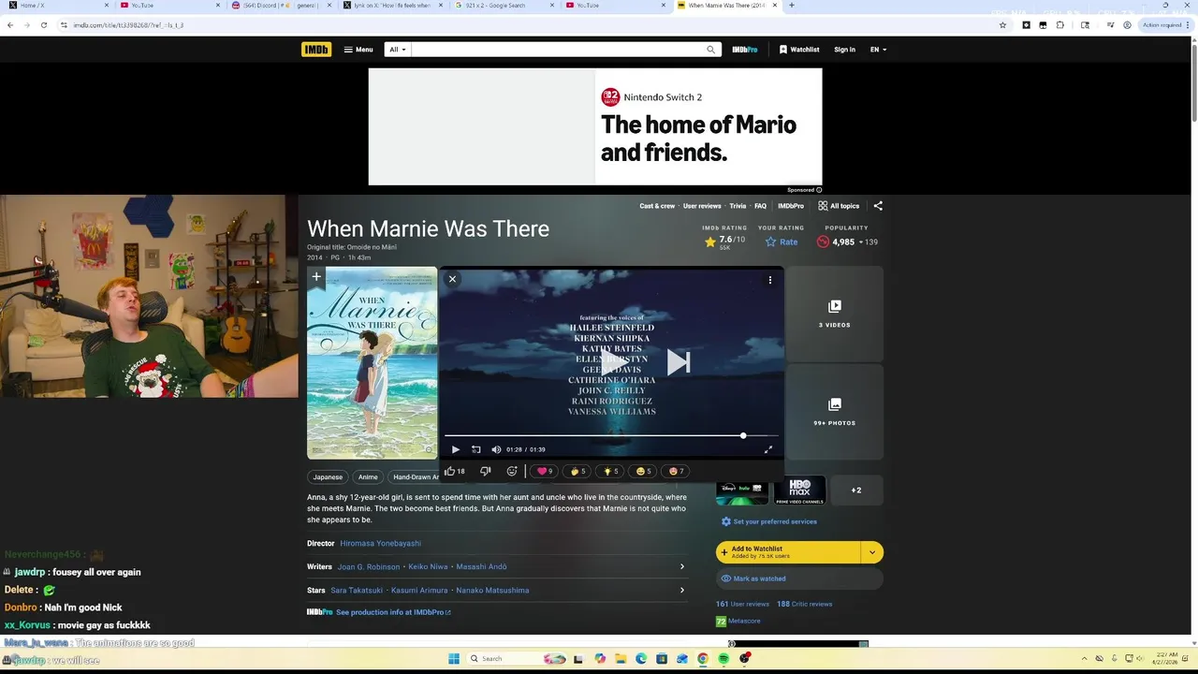The width and height of the screenshot is (1198, 674).
Task: Open the 188 Critic reviews link
Action: tap(804, 604)
